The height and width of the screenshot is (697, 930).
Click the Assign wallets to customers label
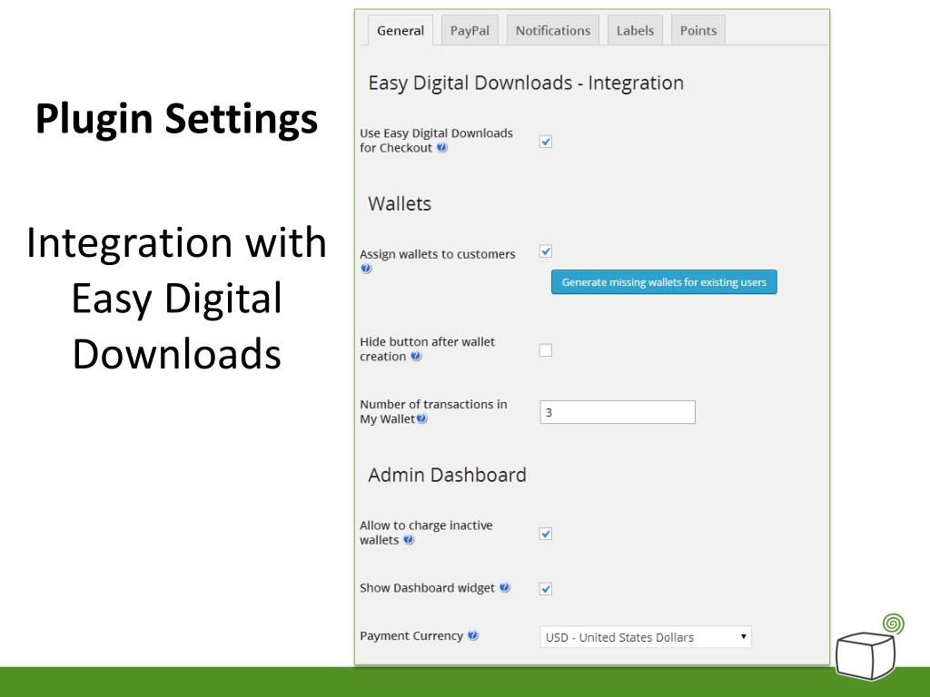438,254
